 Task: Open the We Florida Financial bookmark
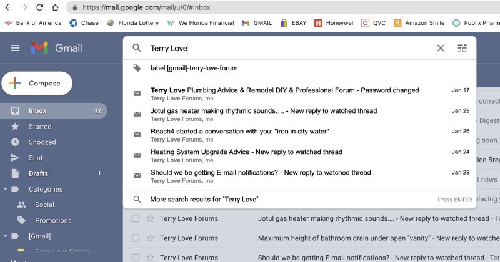pyautogui.click(x=201, y=23)
